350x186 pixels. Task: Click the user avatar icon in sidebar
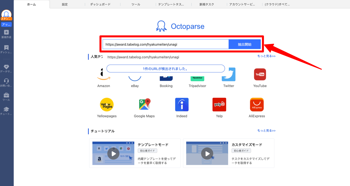tap(6, 14)
